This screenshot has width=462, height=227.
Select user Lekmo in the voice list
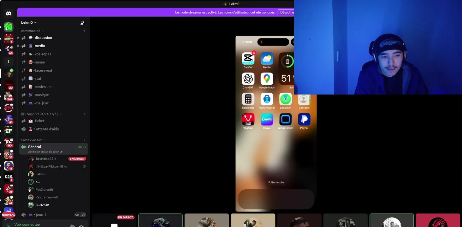(40, 174)
